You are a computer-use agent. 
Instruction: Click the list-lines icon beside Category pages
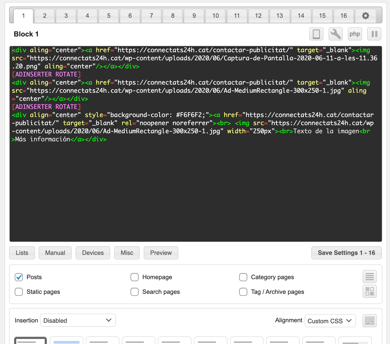click(x=370, y=277)
